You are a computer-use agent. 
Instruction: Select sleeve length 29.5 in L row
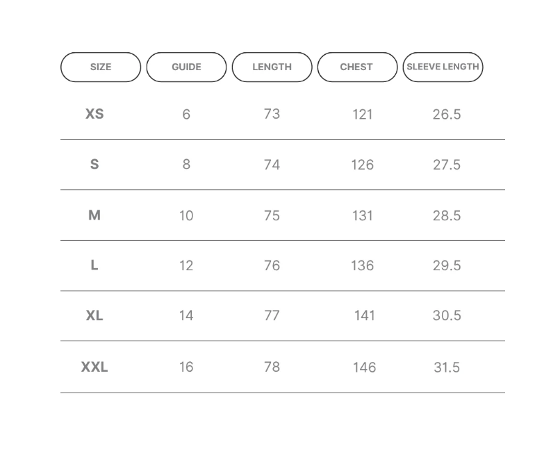[x=447, y=265]
